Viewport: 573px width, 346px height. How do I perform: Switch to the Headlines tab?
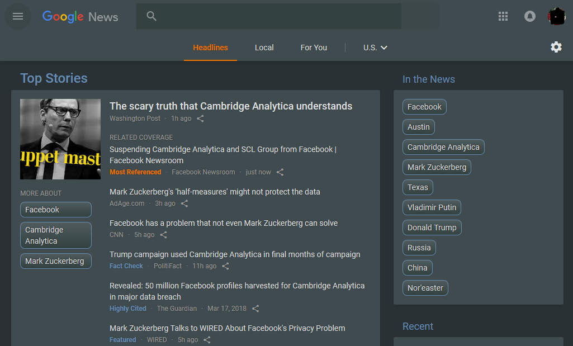coord(211,48)
